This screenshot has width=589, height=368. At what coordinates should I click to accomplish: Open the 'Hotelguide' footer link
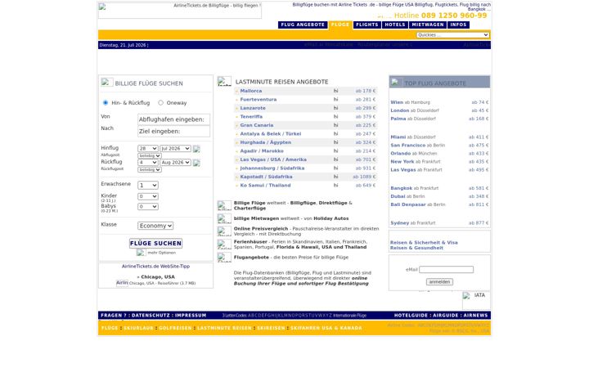411,316
